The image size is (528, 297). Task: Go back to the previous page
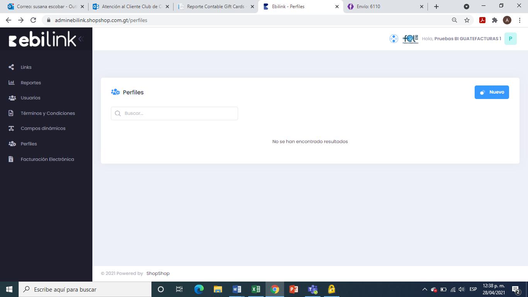(9, 20)
